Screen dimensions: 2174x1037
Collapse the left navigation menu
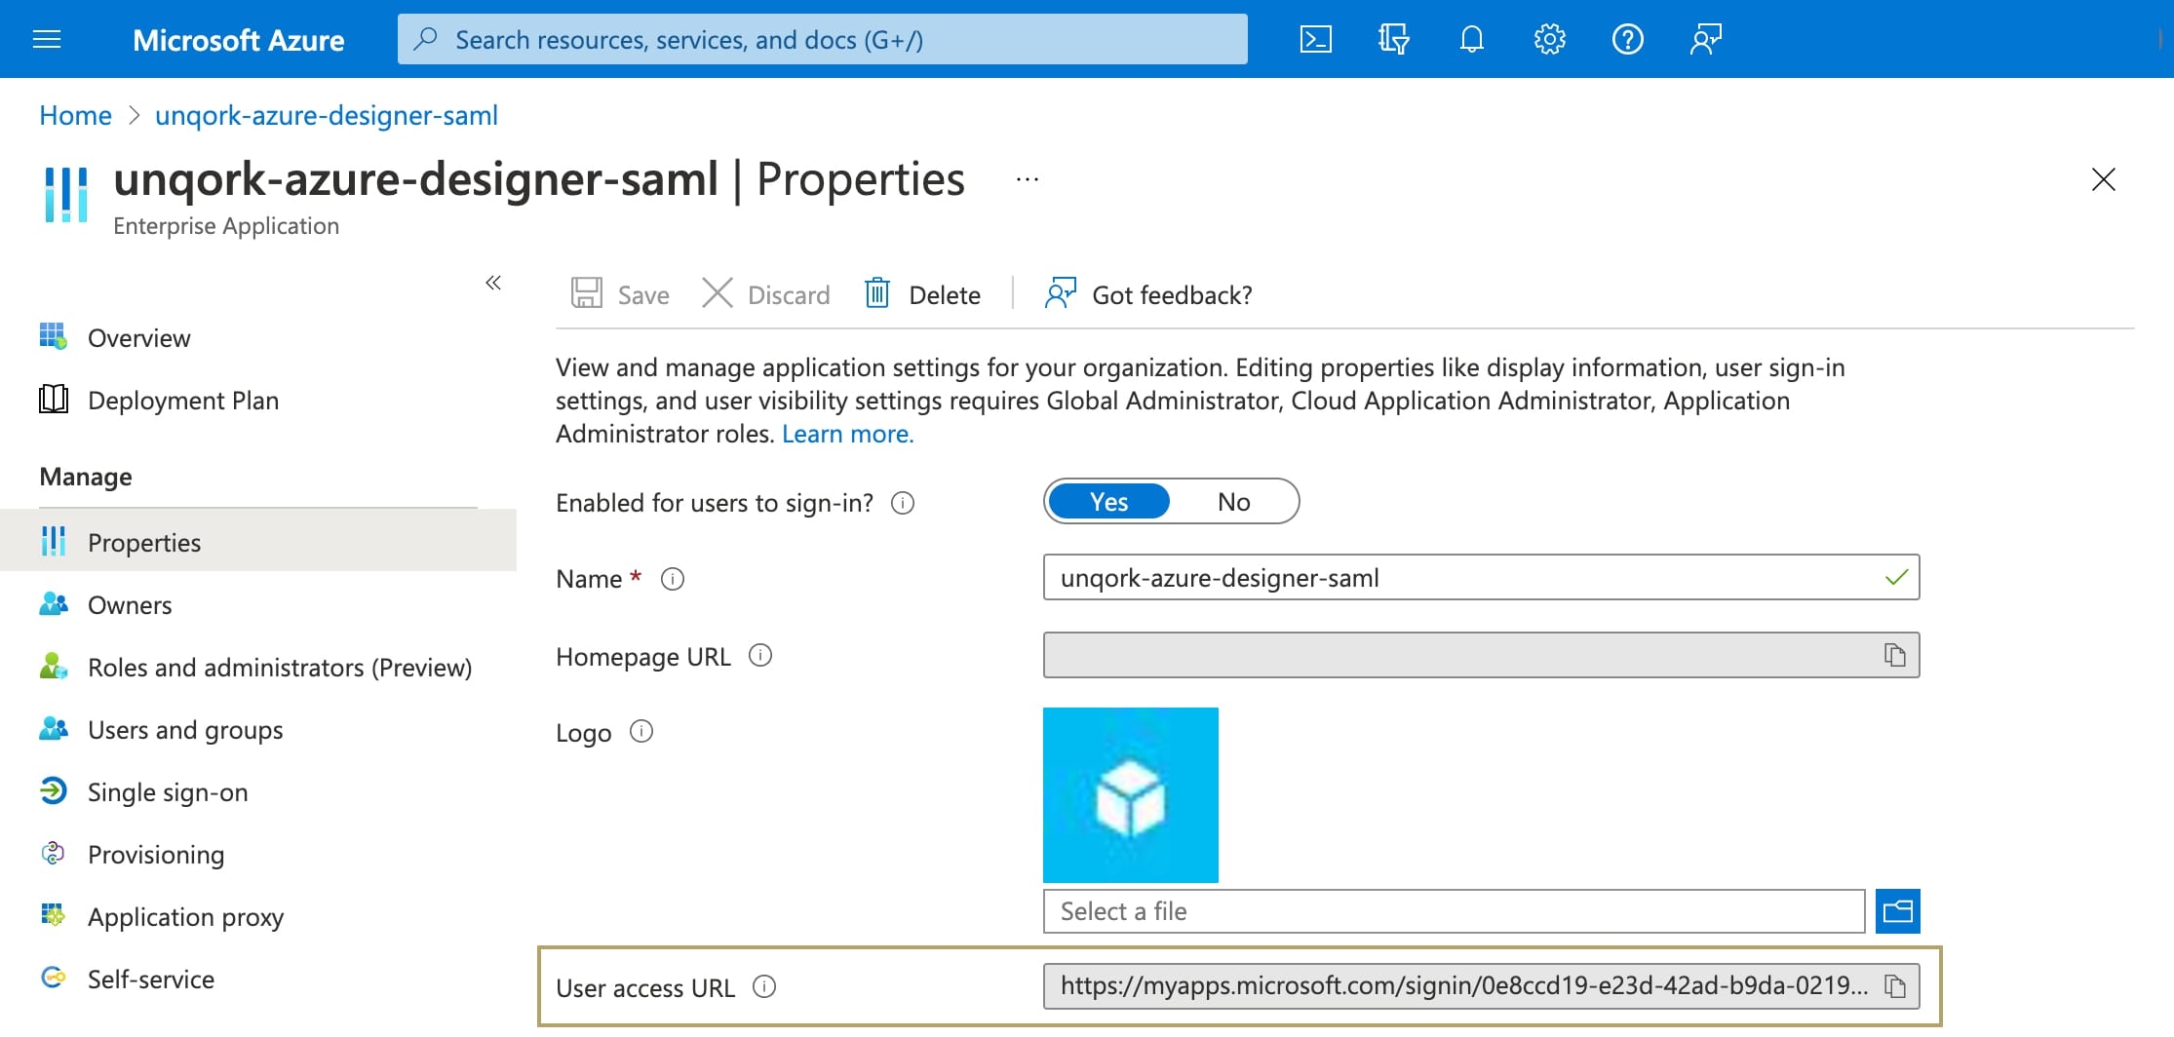(x=493, y=283)
